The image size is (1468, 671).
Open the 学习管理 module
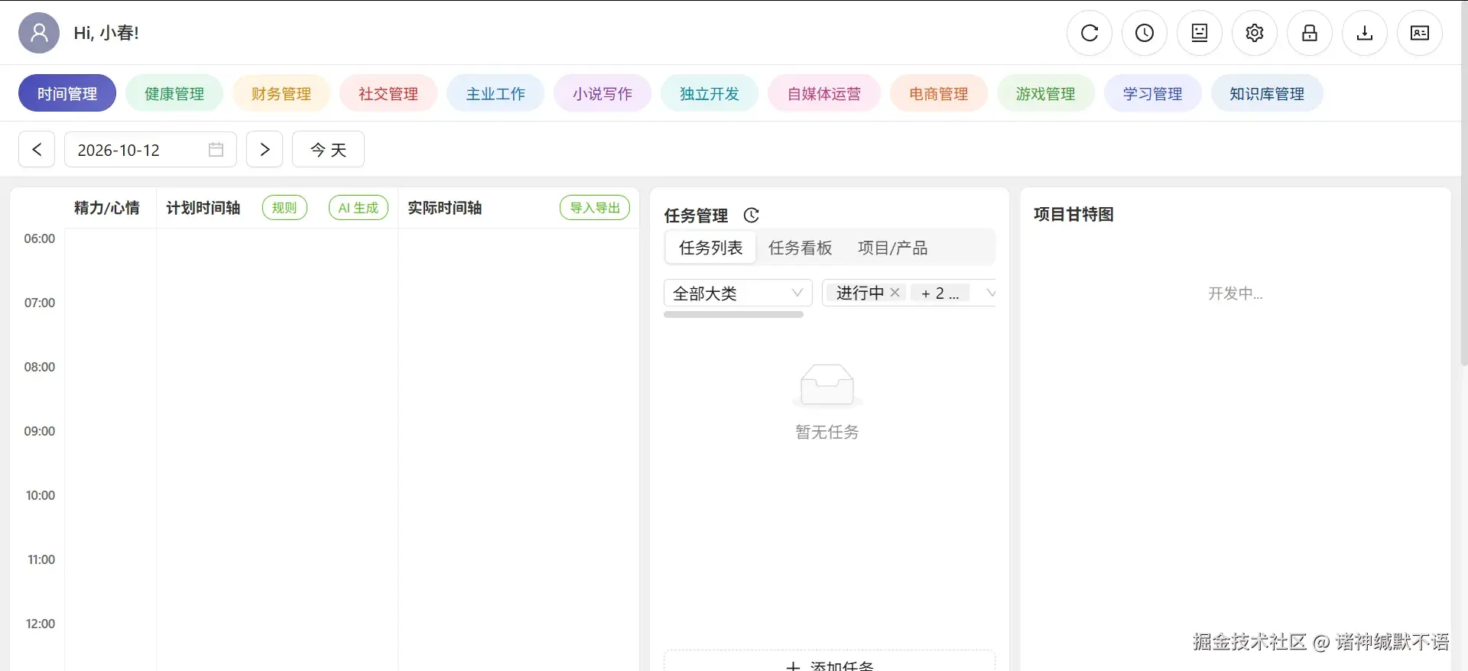(x=1153, y=93)
